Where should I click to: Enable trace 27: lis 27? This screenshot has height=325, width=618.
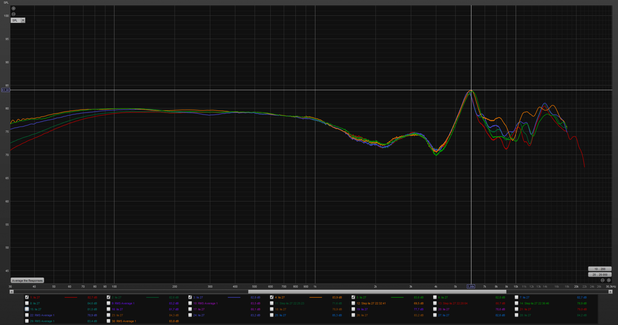435,315
